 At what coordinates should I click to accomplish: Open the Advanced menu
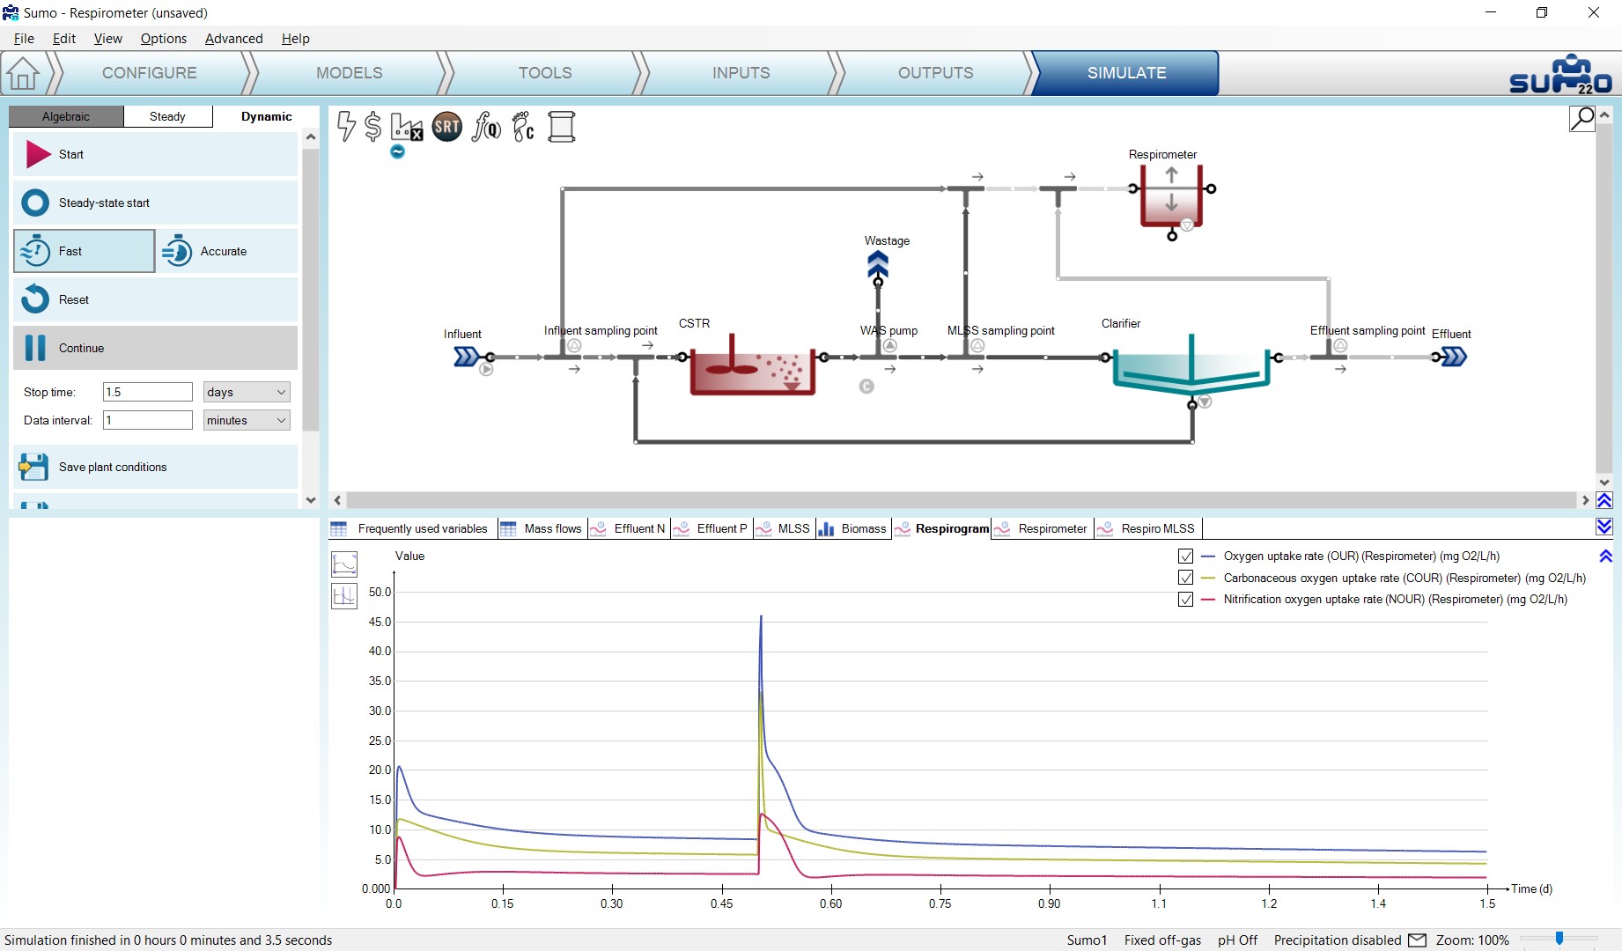(233, 39)
